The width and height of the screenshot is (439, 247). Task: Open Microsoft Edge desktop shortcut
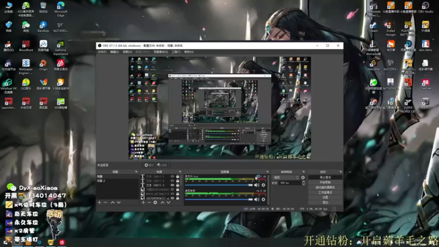61,9
